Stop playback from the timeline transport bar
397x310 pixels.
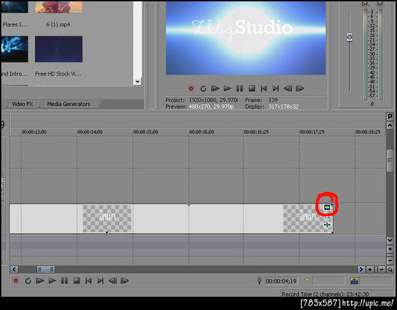click(x=77, y=281)
